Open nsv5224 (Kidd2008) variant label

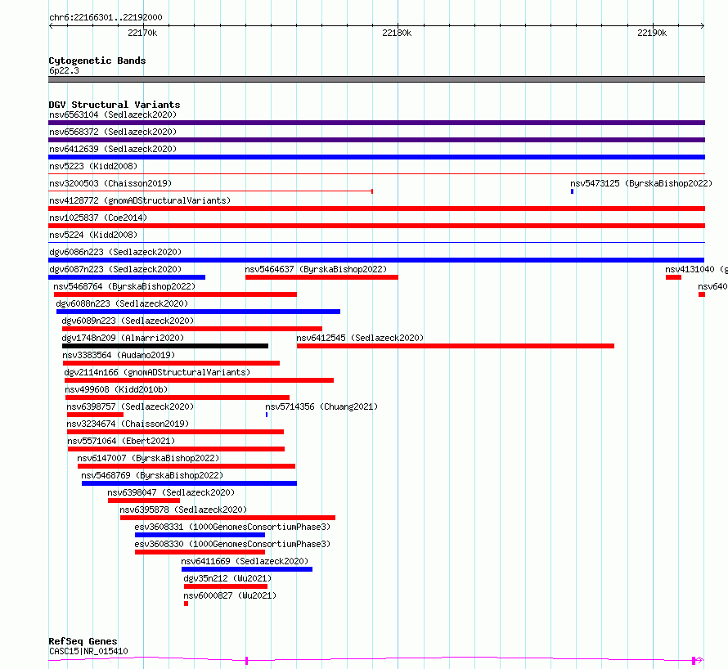click(x=93, y=235)
